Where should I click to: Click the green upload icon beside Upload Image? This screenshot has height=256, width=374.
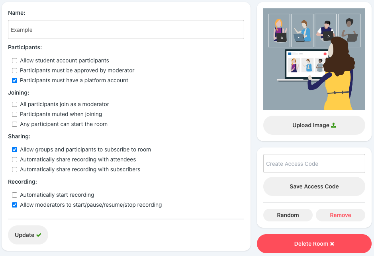pos(333,125)
